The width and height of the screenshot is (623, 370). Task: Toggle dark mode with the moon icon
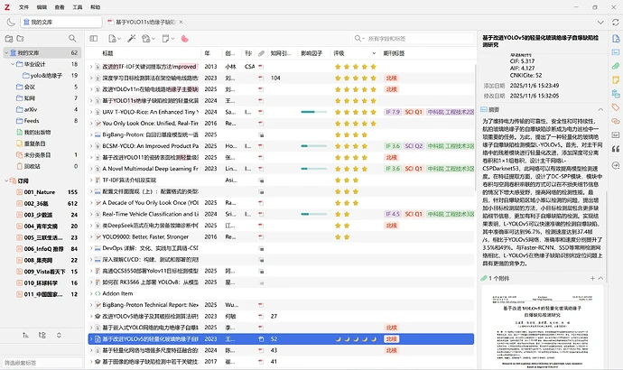point(11,23)
